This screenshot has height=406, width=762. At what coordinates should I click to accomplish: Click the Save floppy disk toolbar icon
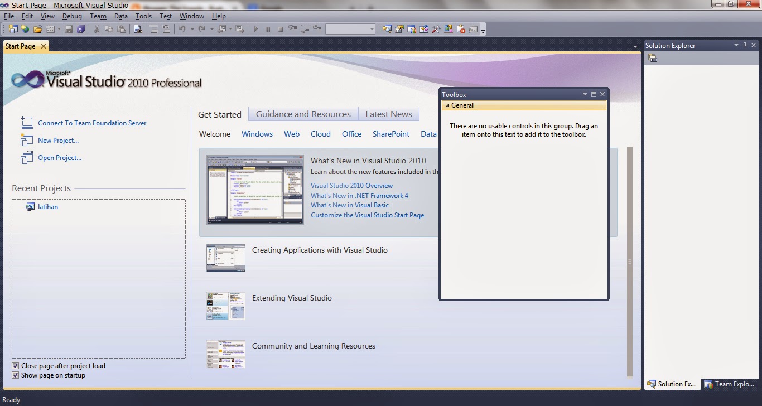pyautogui.click(x=69, y=29)
